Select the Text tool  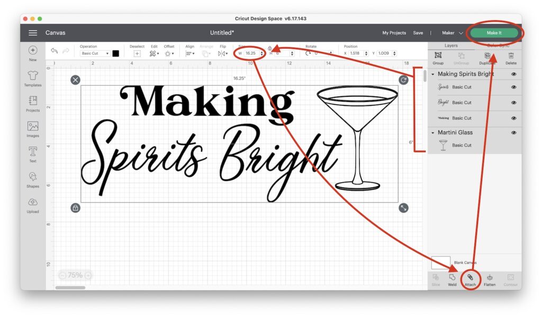(x=33, y=155)
